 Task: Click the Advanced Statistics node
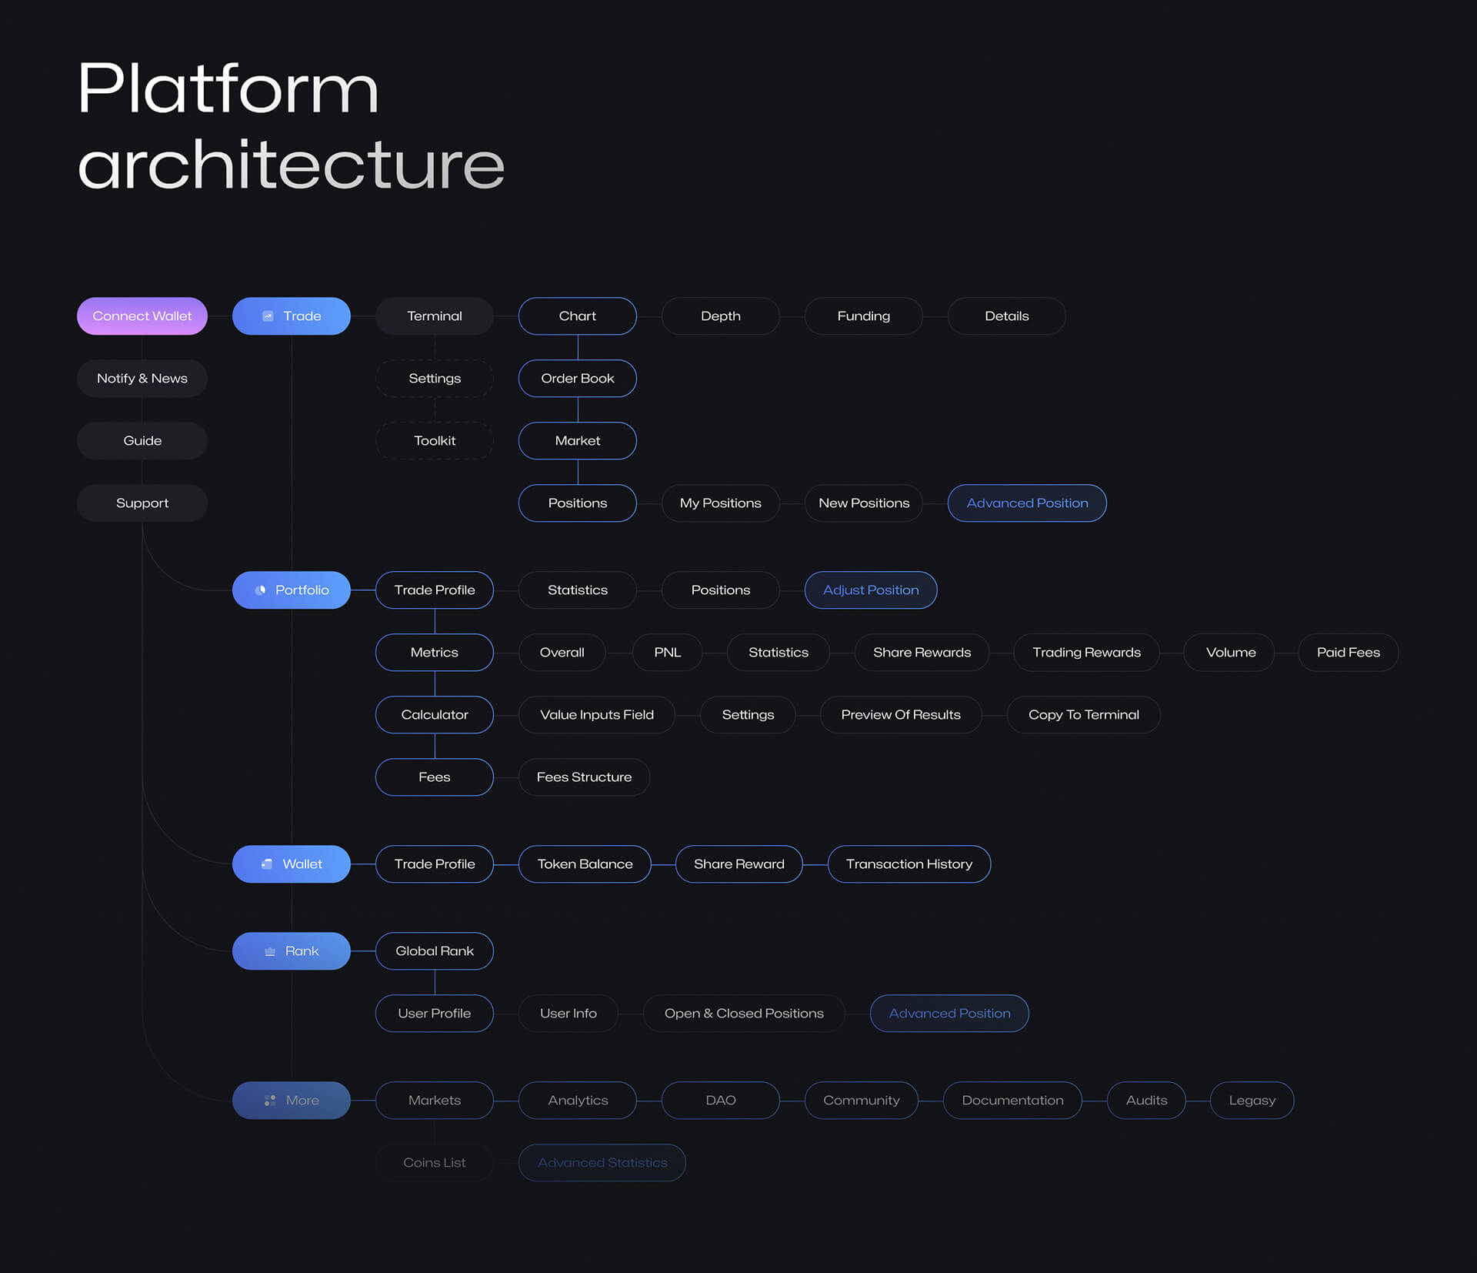click(x=602, y=1163)
